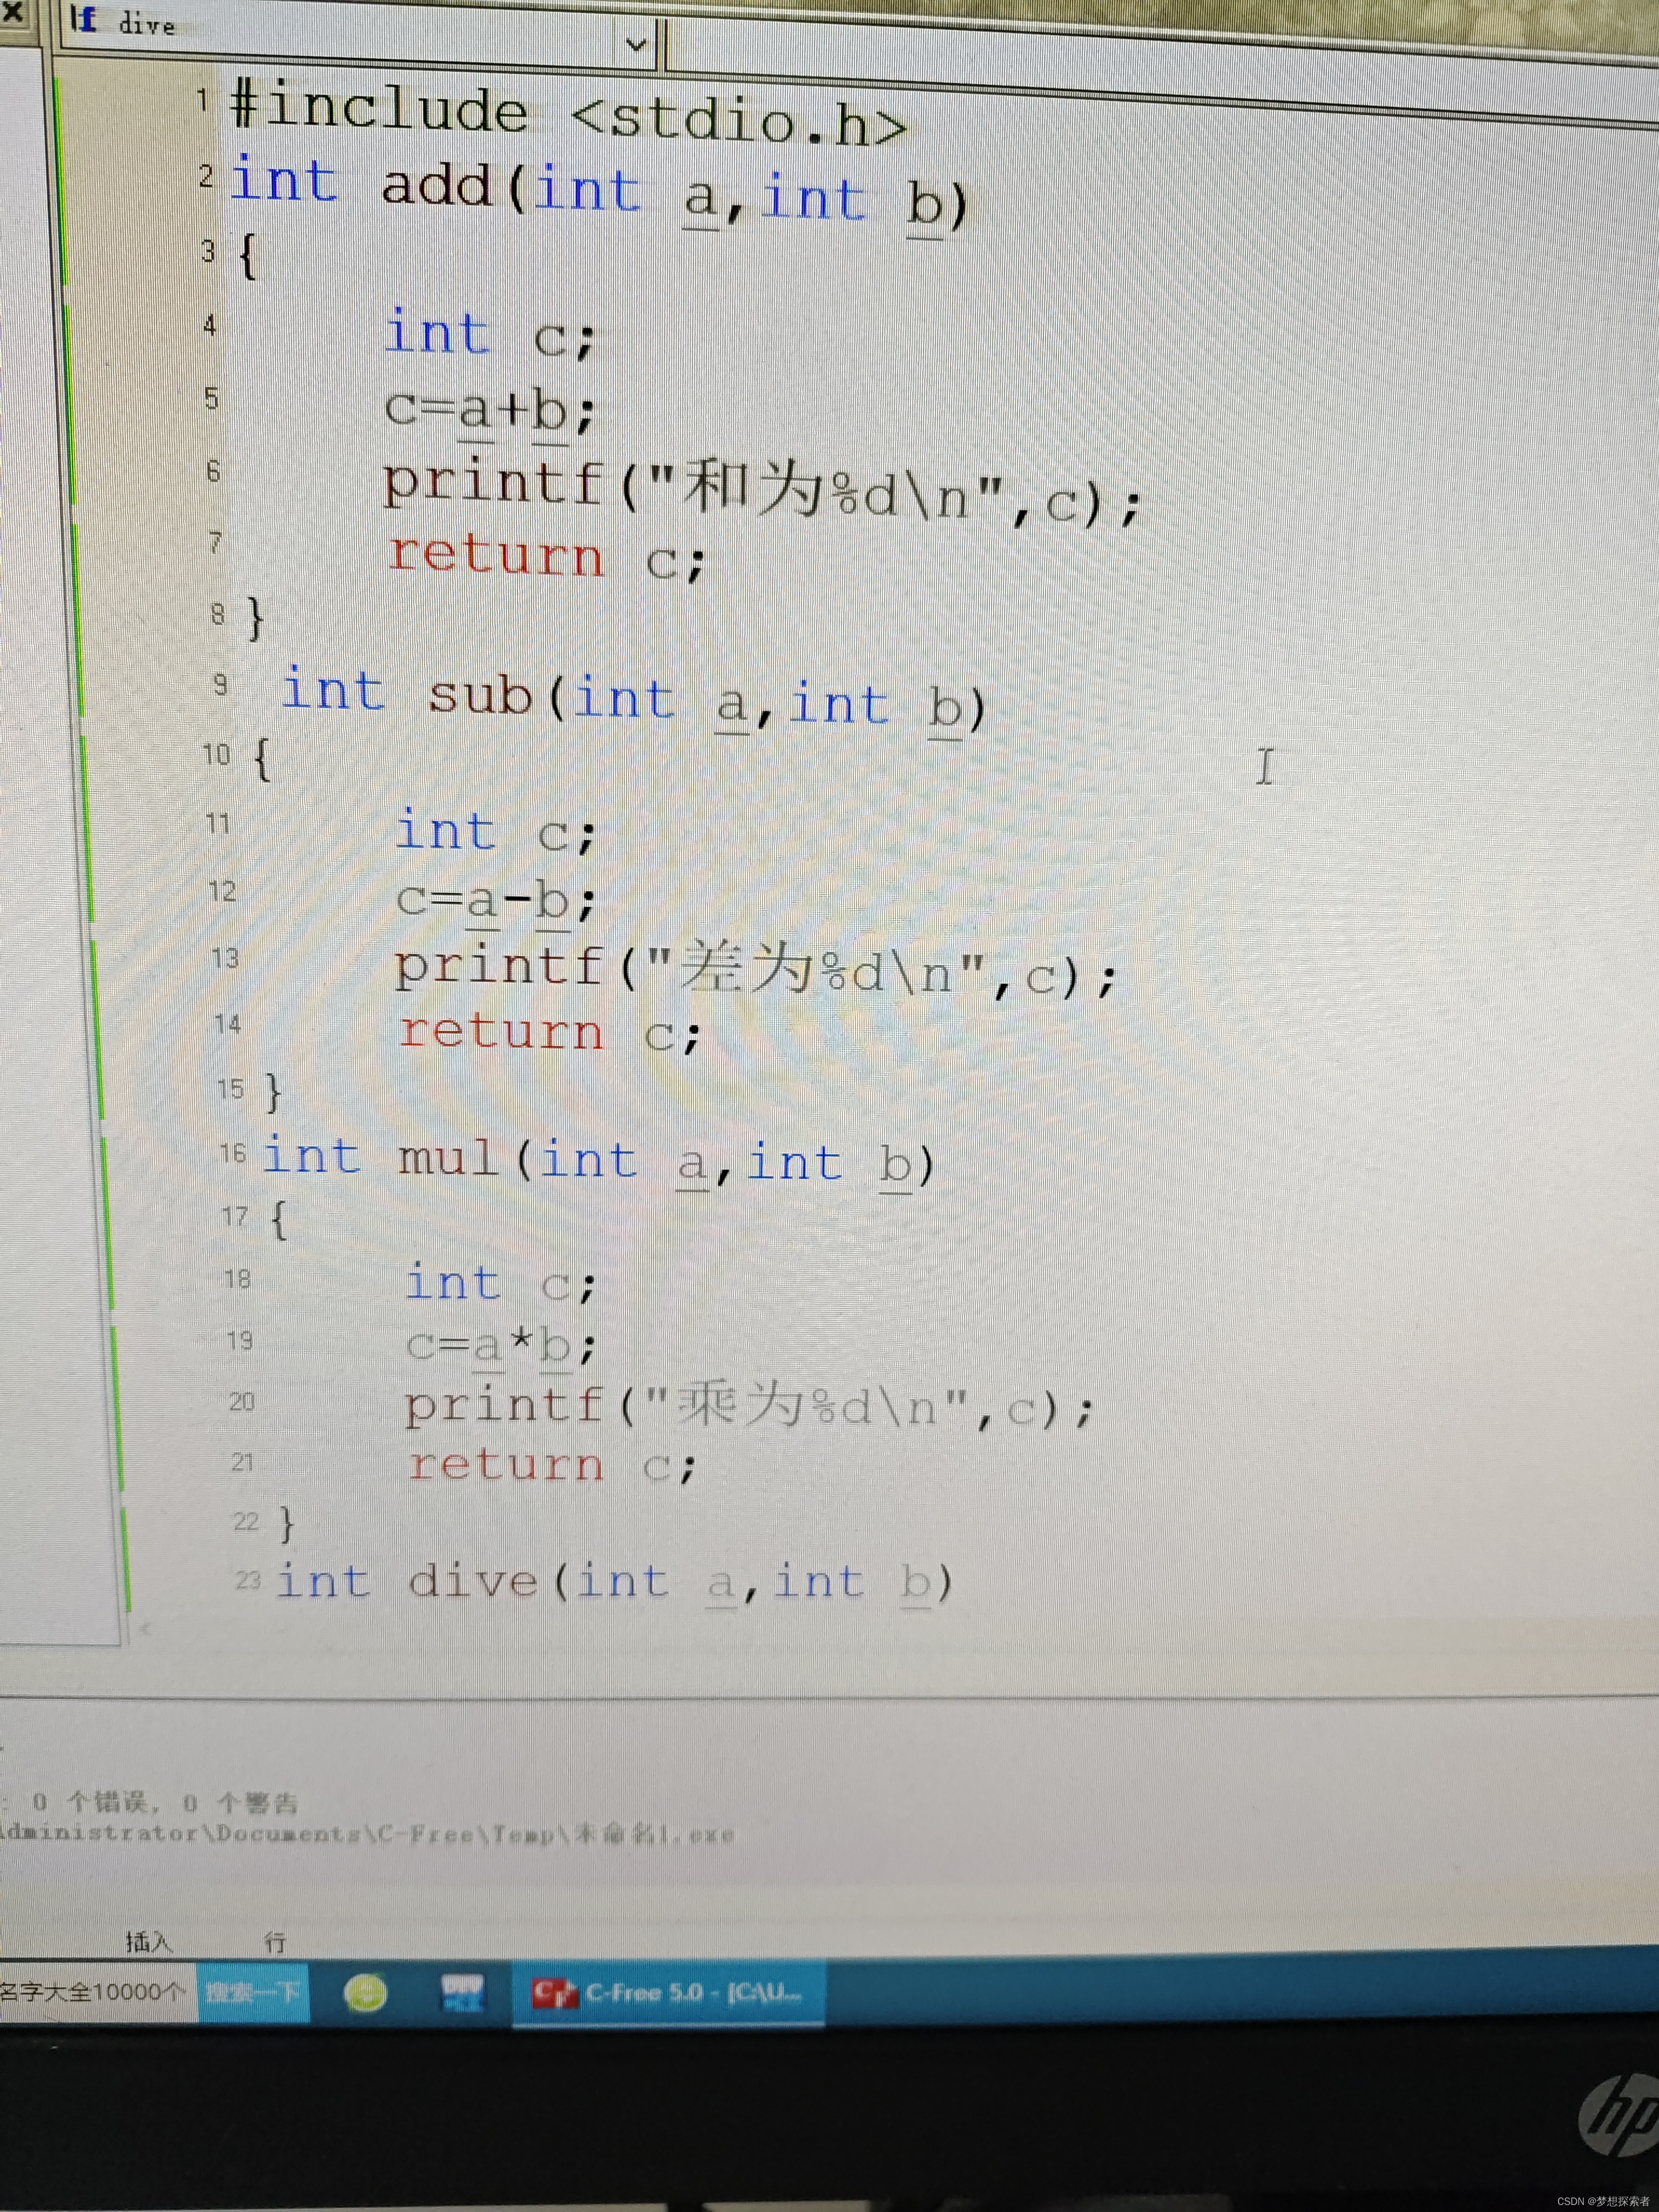Click 'return c;' on line 21

pos(552,1466)
